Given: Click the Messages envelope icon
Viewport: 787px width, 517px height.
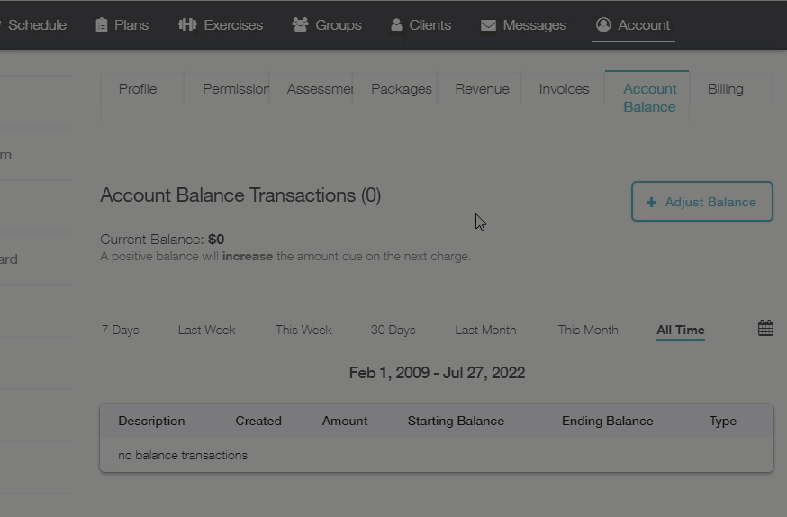Looking at the screenshot, I should click(488, 25).
